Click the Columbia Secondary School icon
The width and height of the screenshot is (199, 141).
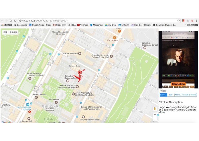tap(145, 48)
